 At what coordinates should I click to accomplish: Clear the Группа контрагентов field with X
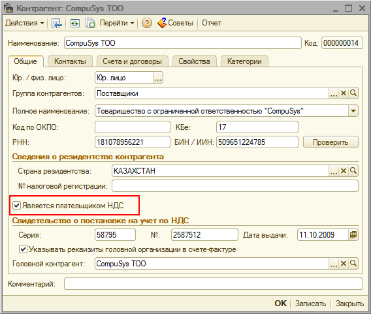pos(344,93)
